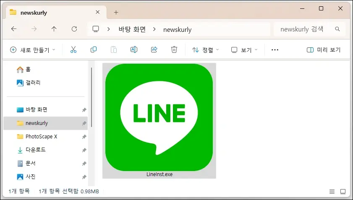The image size is (353, 200).
Task: Click the LineInst.exe file name
Action: pos(160,174)
